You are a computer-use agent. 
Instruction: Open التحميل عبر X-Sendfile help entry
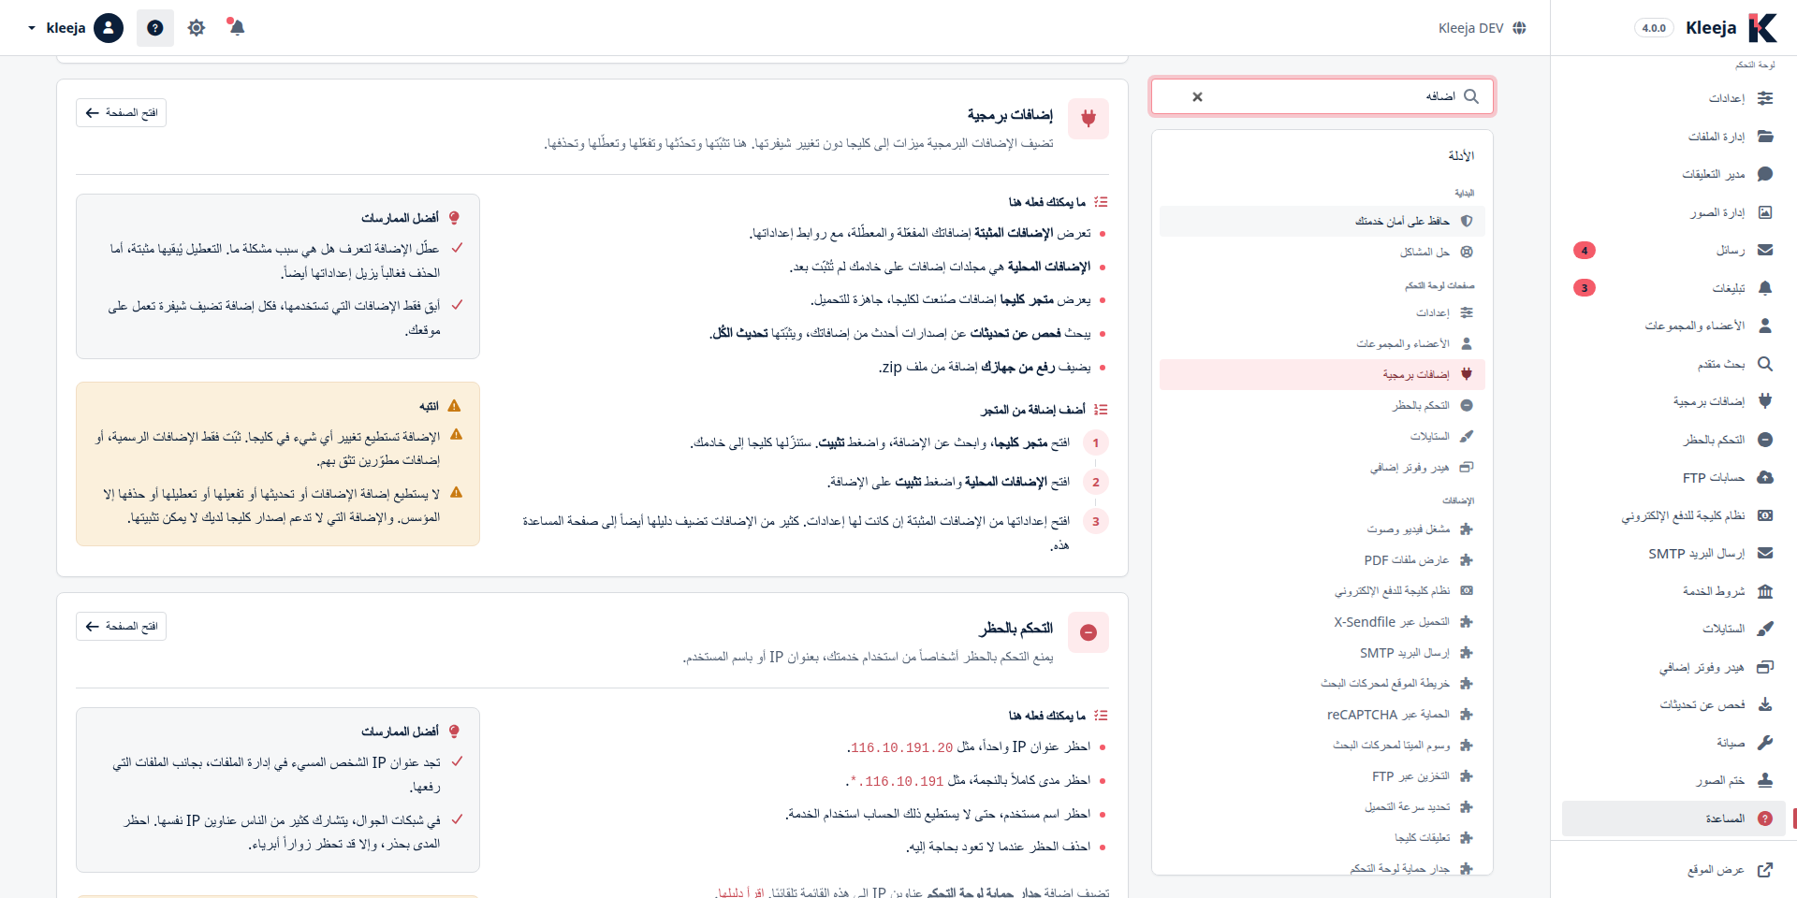tap(1322, 621)
